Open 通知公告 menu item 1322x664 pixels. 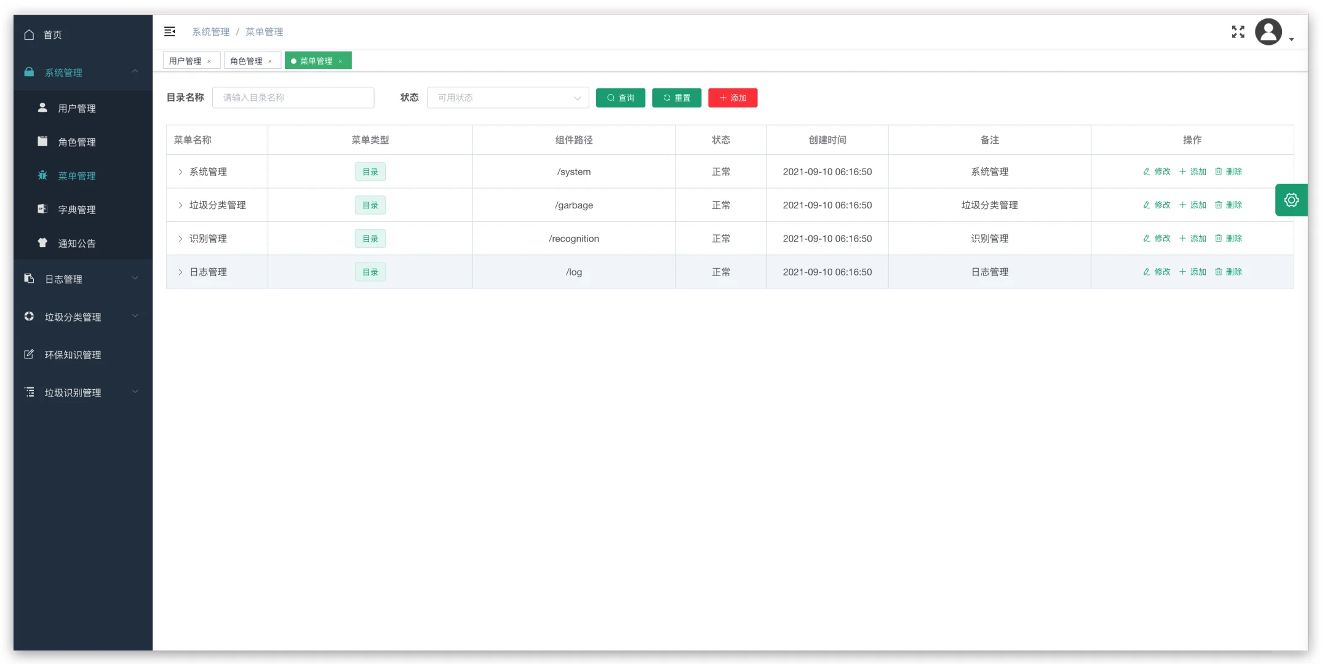pyautogui.click(x=76, y=243)
